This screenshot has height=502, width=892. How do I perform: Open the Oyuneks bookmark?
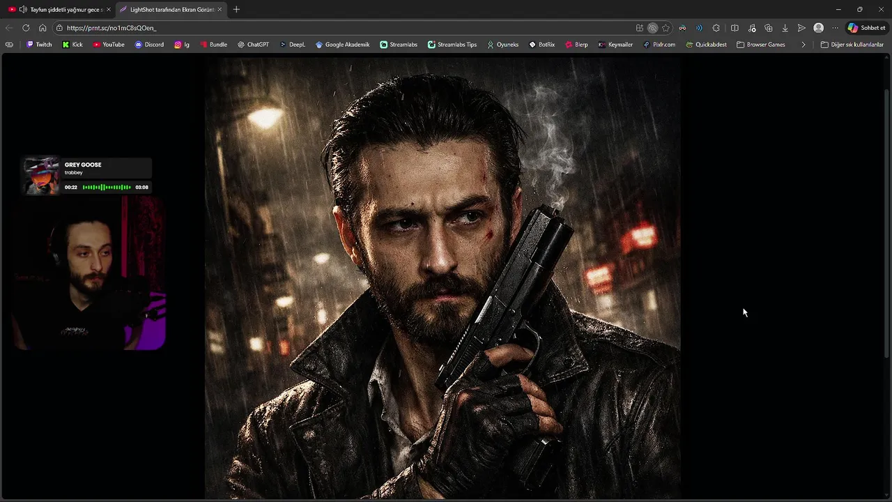(502, 45)
